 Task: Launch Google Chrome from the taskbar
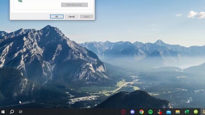click(x=142, y=112)
